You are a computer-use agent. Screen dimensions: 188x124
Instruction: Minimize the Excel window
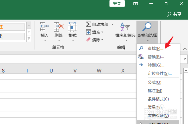tap(151, 3)
